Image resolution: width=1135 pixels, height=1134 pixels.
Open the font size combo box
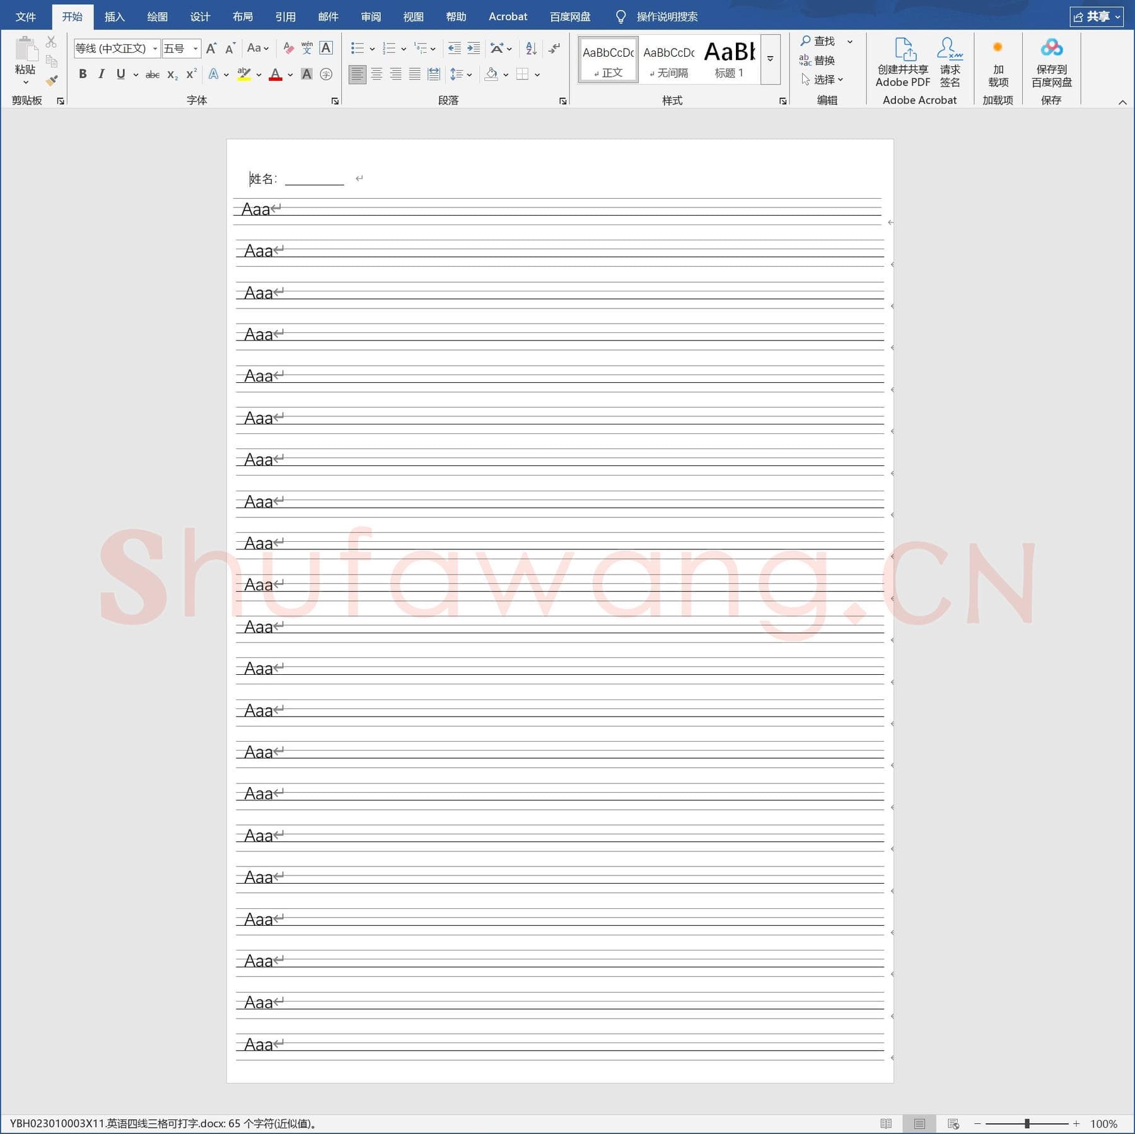pos(182,48)
